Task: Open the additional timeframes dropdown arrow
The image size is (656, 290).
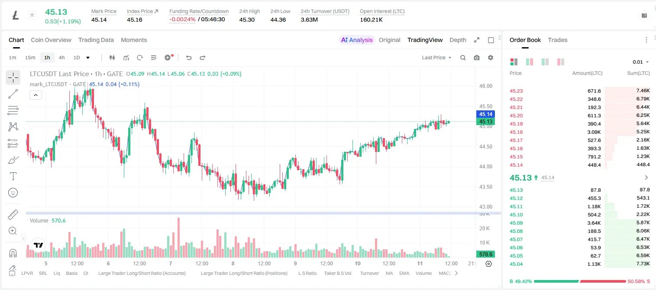Action: point(88,58)
